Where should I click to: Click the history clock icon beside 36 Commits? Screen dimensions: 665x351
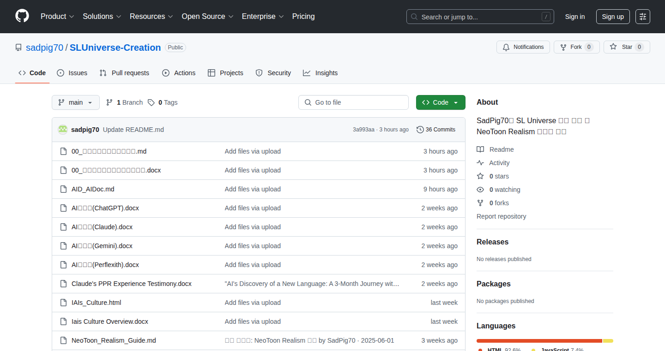[420, 130]
